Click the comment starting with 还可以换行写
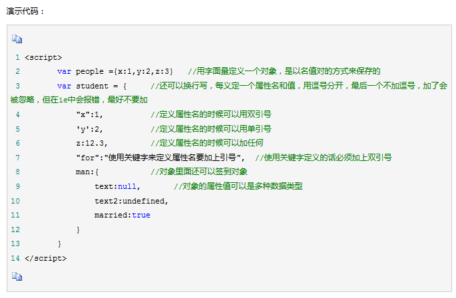Screen dimensions: 456x298 [299, 86]
